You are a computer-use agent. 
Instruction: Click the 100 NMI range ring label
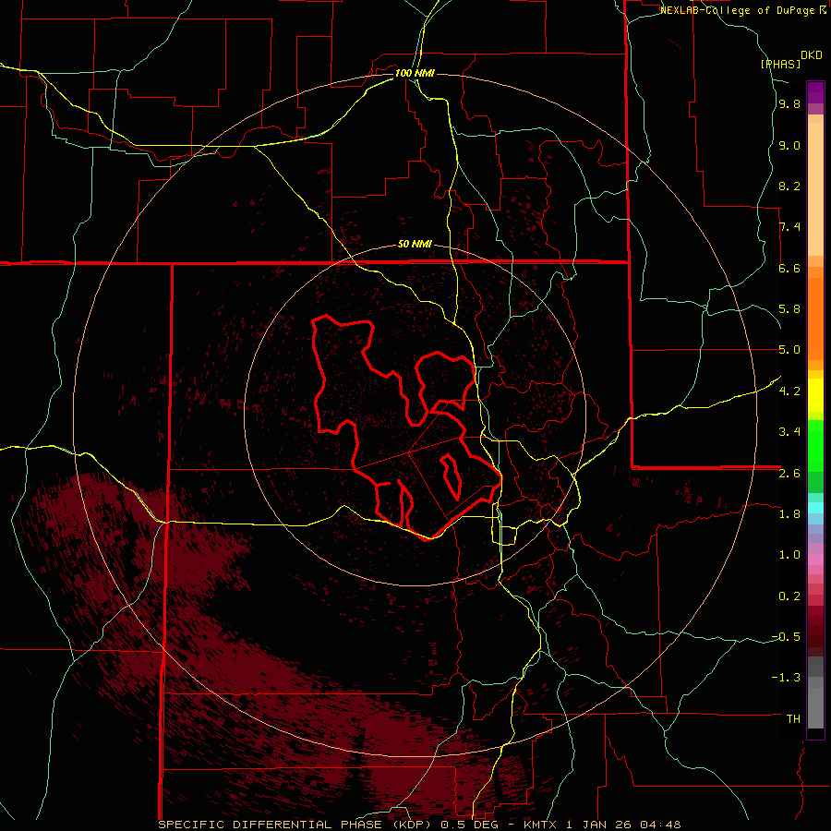click(x=415, y=73)
